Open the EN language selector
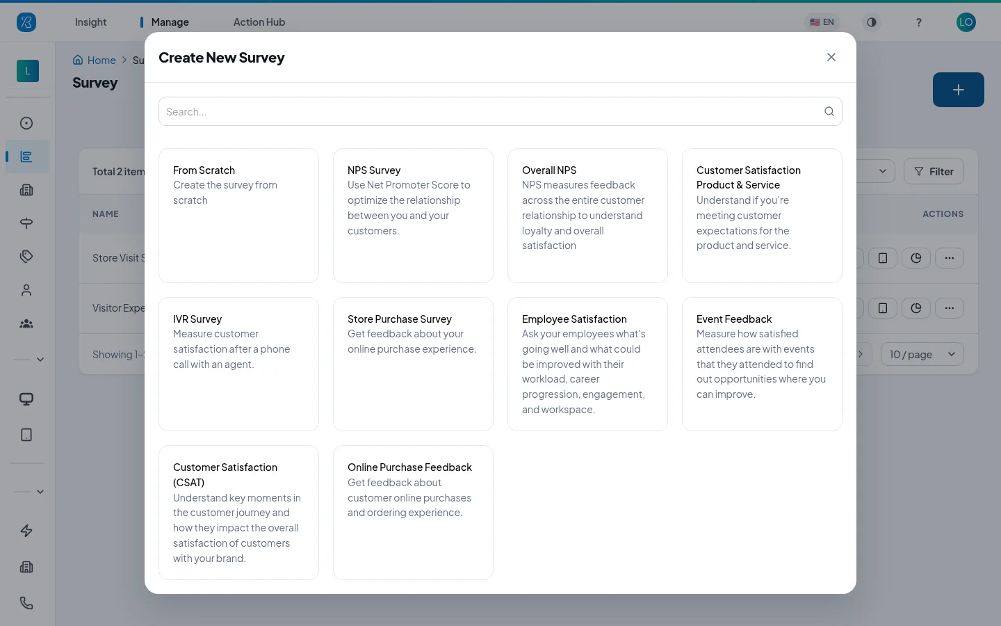1001x626 pixels. 822,22
